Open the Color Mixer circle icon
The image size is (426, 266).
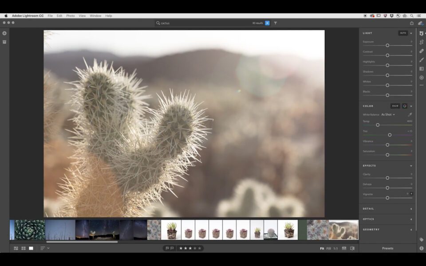405,106
